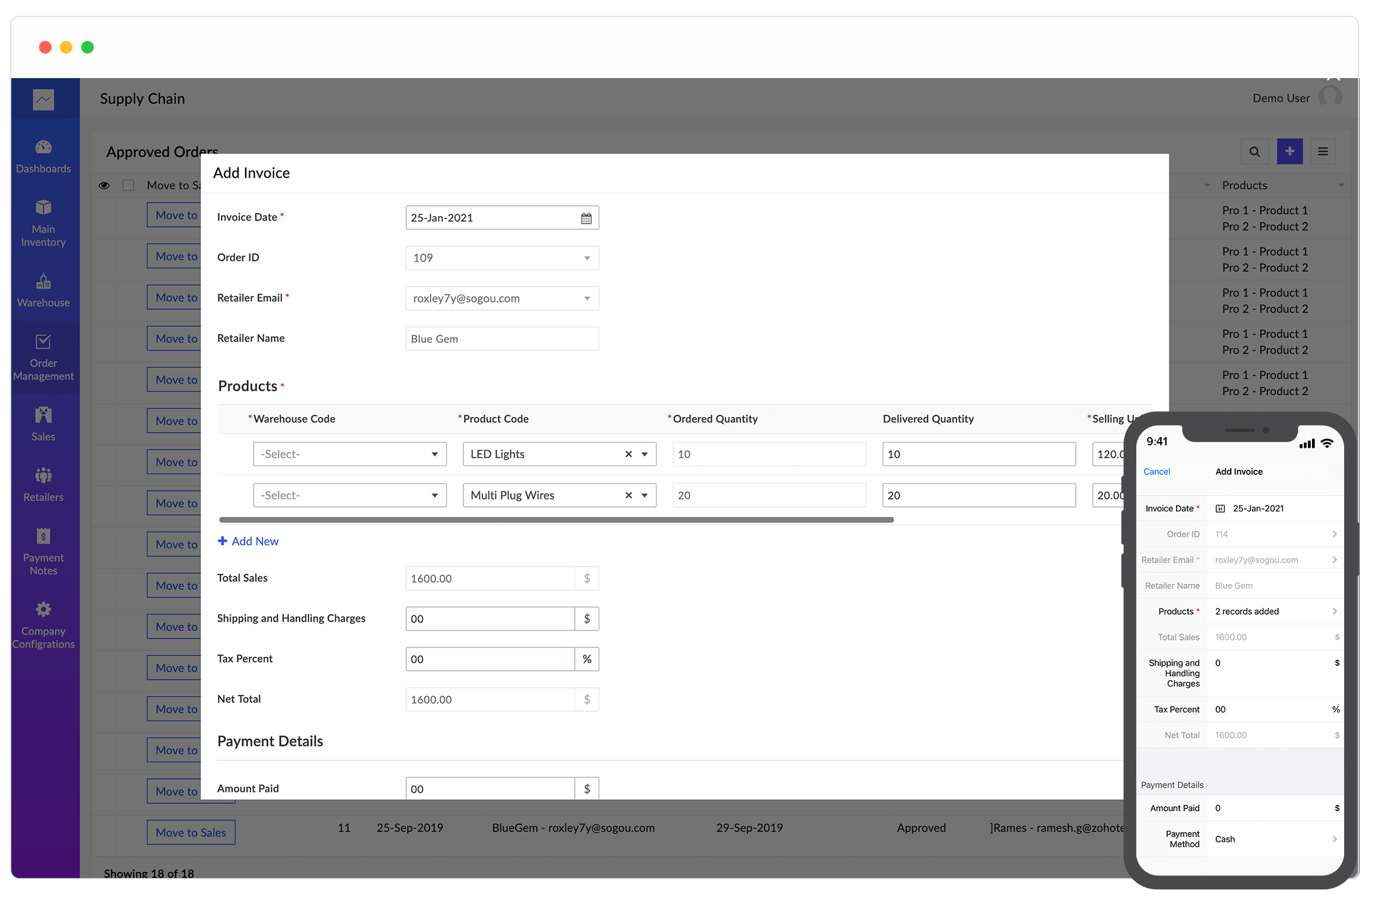Click the dollar addon of Shipping charges
This screenshot has height=912, width=1385.
click(x=587, y=618)
